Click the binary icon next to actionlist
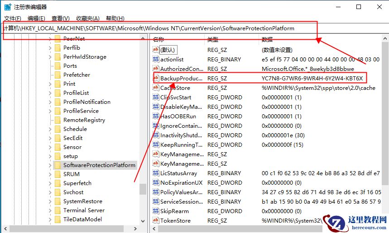This screenshot has height=233, width=389. pos(155,59)
